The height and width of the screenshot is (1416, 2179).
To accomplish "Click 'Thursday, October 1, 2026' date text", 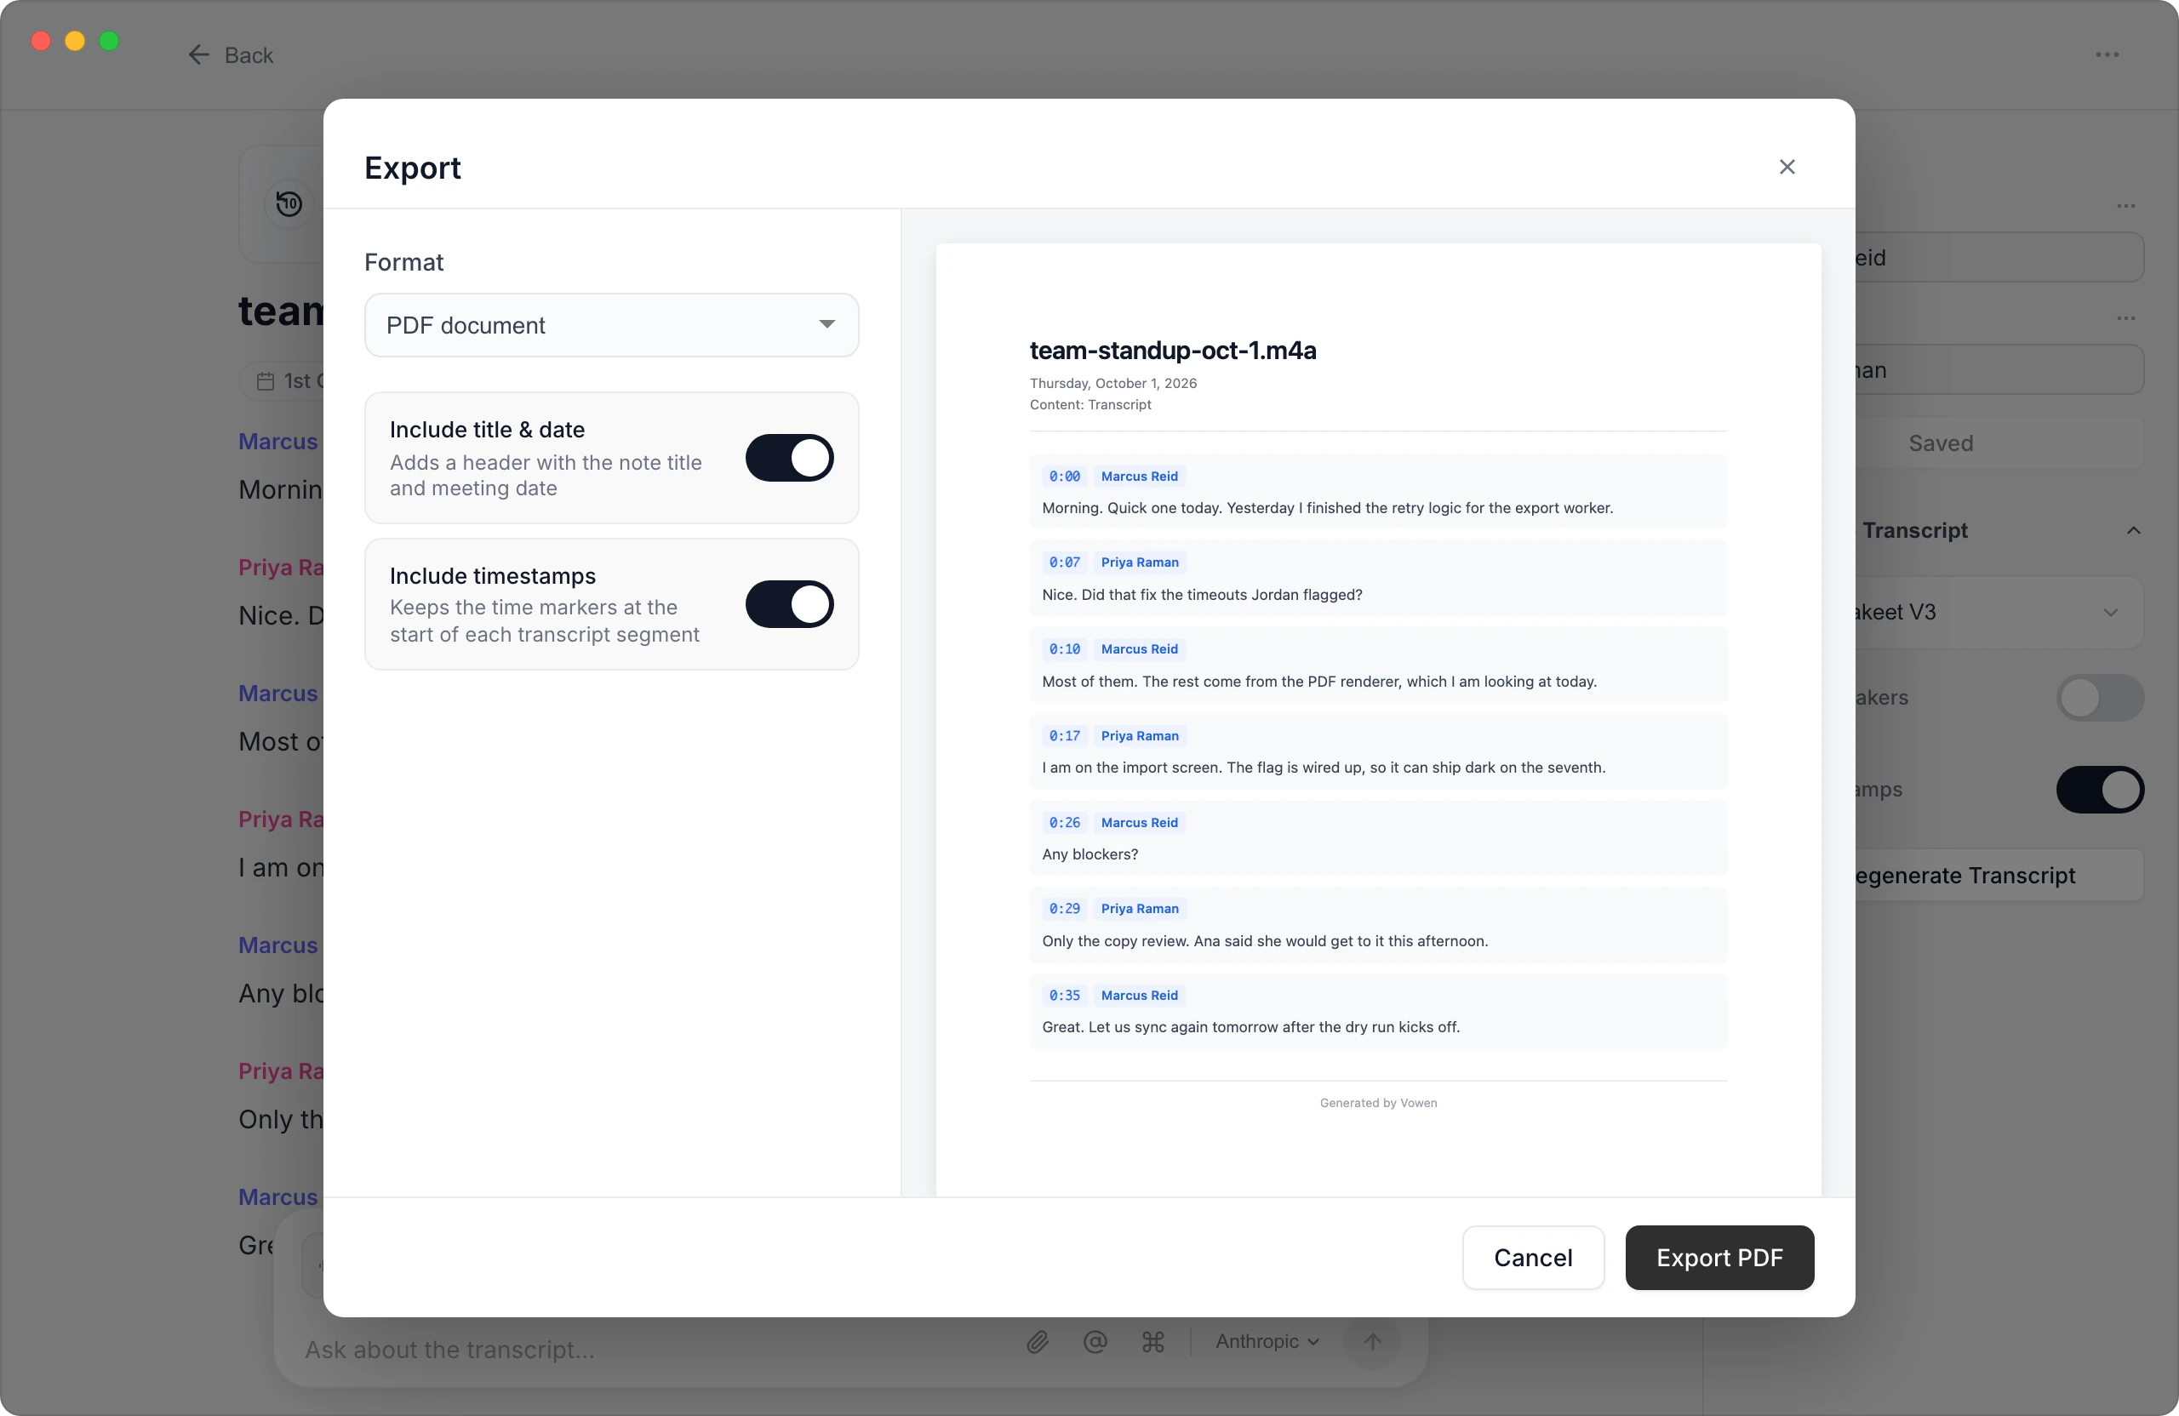I will tap(1112, 384).
